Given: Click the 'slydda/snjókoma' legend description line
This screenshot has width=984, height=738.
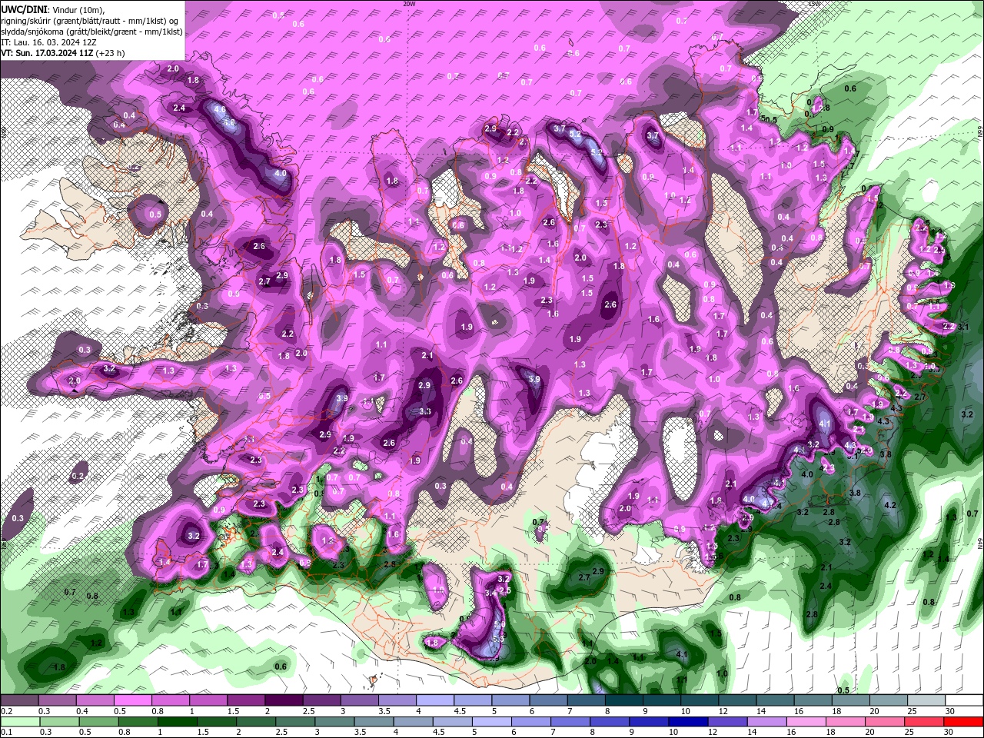Looking at the screenshot, I should [x=91, y=32].
